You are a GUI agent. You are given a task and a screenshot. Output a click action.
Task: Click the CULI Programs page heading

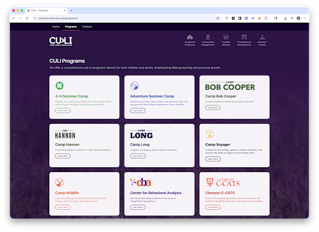point(67,61)
